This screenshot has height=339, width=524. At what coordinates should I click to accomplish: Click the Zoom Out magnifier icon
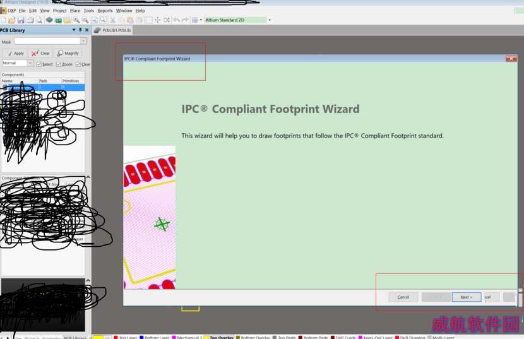click(x=85, y=20)
